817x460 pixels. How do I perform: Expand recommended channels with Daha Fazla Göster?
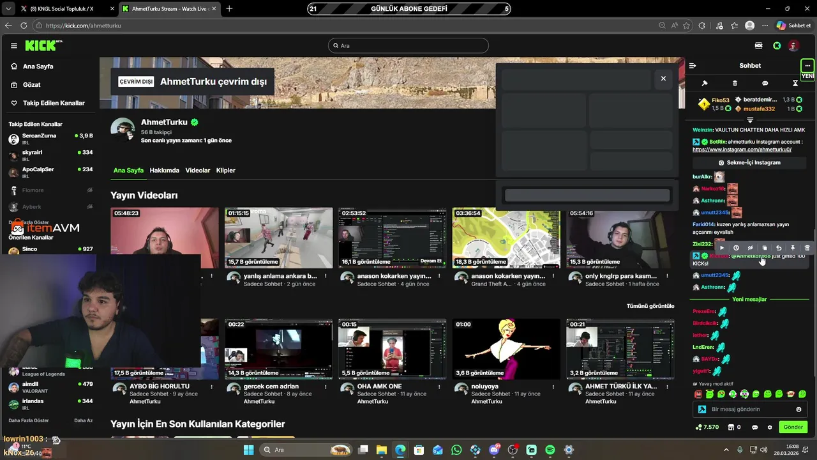pos(29,420)
